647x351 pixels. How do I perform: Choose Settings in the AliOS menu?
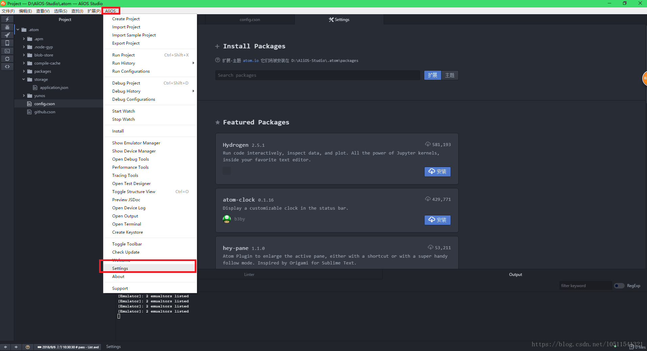click(x=150, y=268)
